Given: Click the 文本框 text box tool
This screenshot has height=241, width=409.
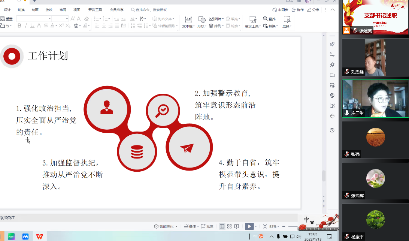Looking at the screenshot, I should pyautogui.click(x=188, y=22).
